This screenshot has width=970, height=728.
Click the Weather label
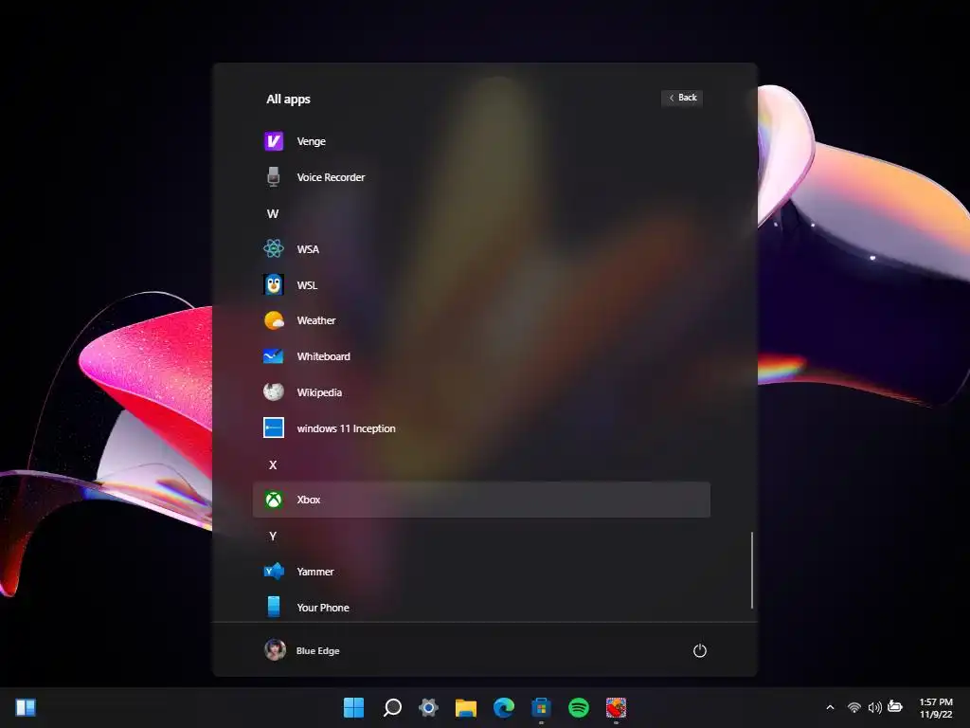coord(316,320)
